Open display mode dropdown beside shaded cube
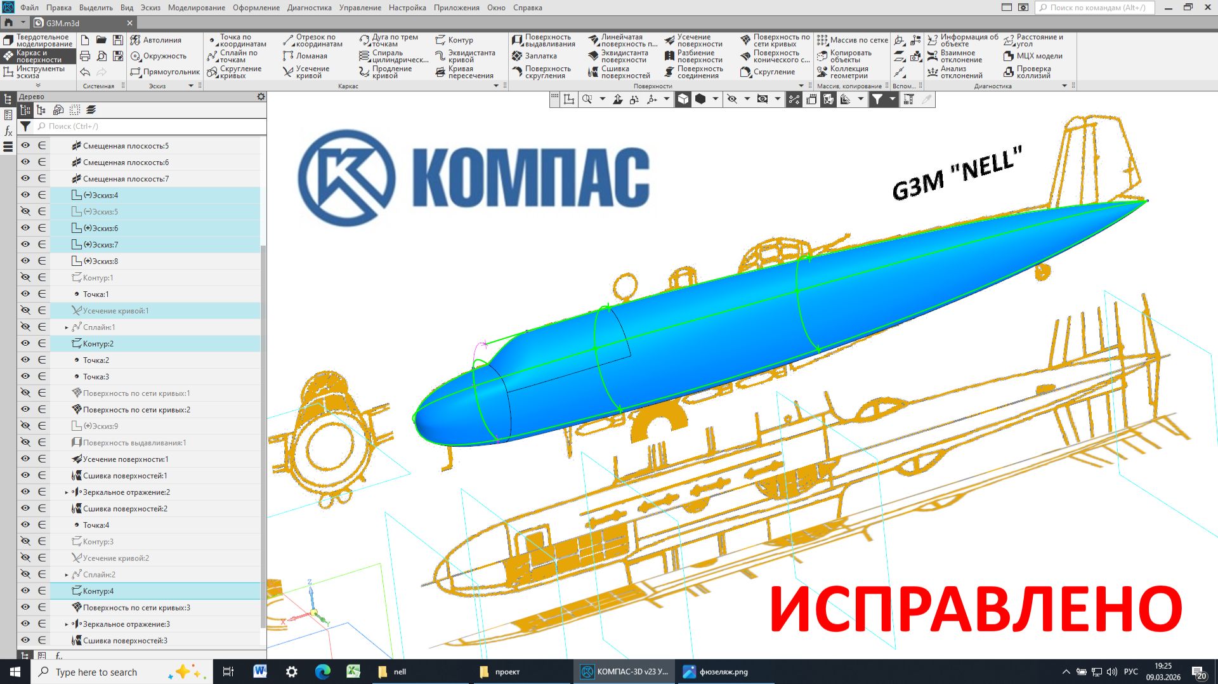This screenshot has height=684, width=1218. pos(716,99)
